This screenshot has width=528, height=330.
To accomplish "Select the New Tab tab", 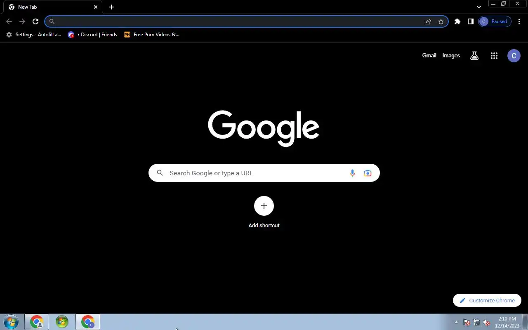I will point(52,7).
